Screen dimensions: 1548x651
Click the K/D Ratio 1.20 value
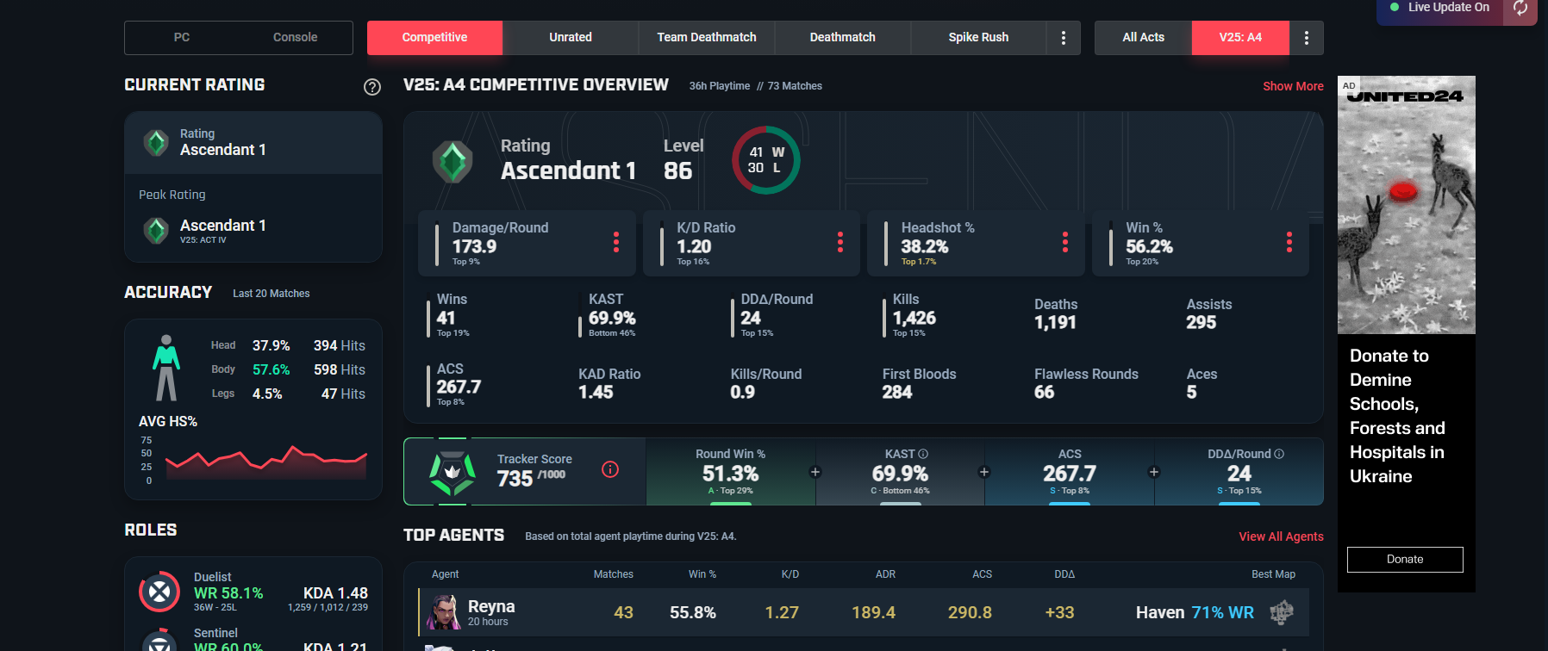(x=694, y=246)
